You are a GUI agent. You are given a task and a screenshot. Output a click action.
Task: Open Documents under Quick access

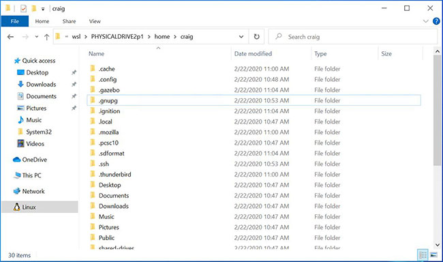[42, 96]
